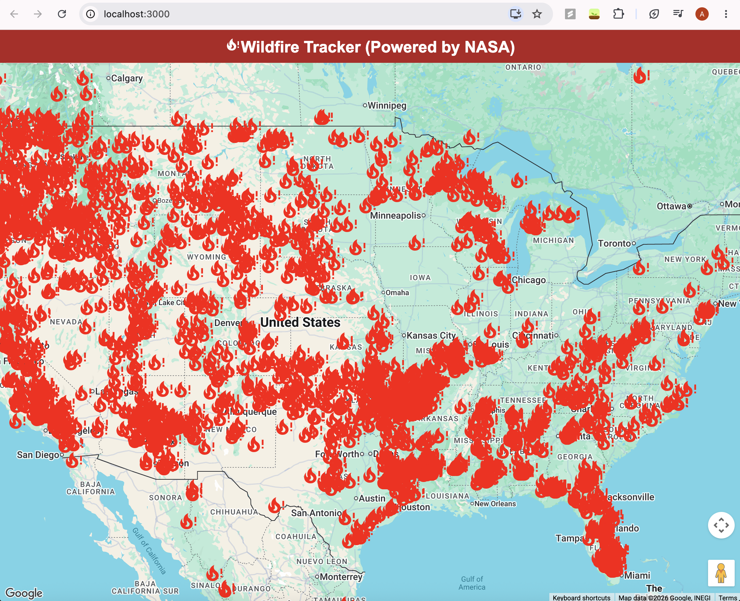Open the Extensions puzzle-piece menu
The image size is (740, 601).
(619, 14)
